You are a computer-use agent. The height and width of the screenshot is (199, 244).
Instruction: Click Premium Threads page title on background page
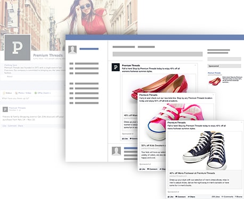(48, 55)
